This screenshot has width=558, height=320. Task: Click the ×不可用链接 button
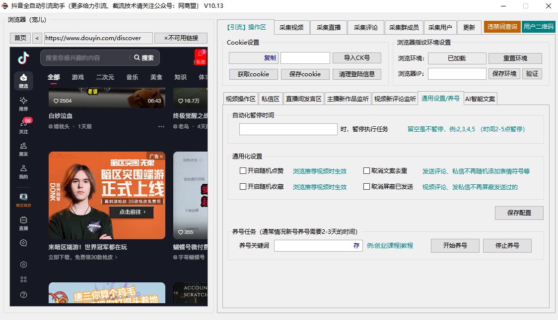click(x=181, y=38)
